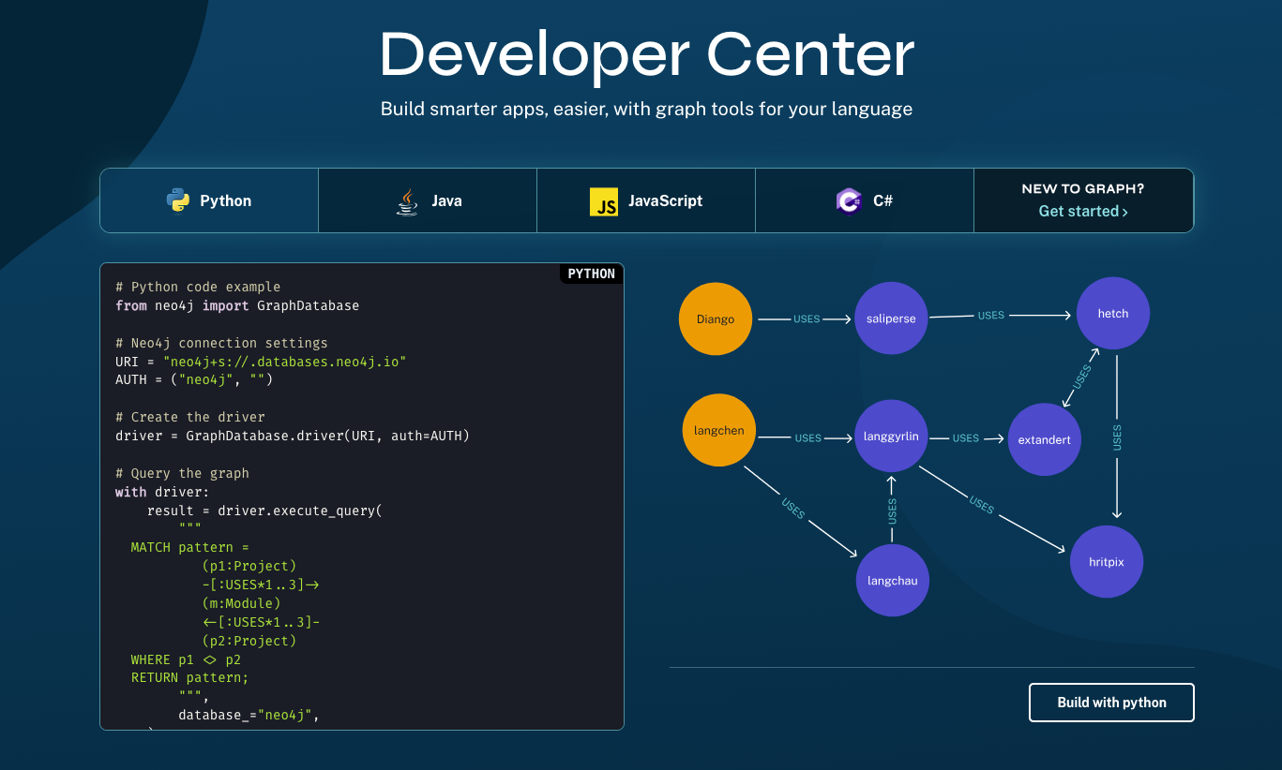Click USES label between langgyrlin and extandert
1282x770 pixels.
click(x=966, y=438)
